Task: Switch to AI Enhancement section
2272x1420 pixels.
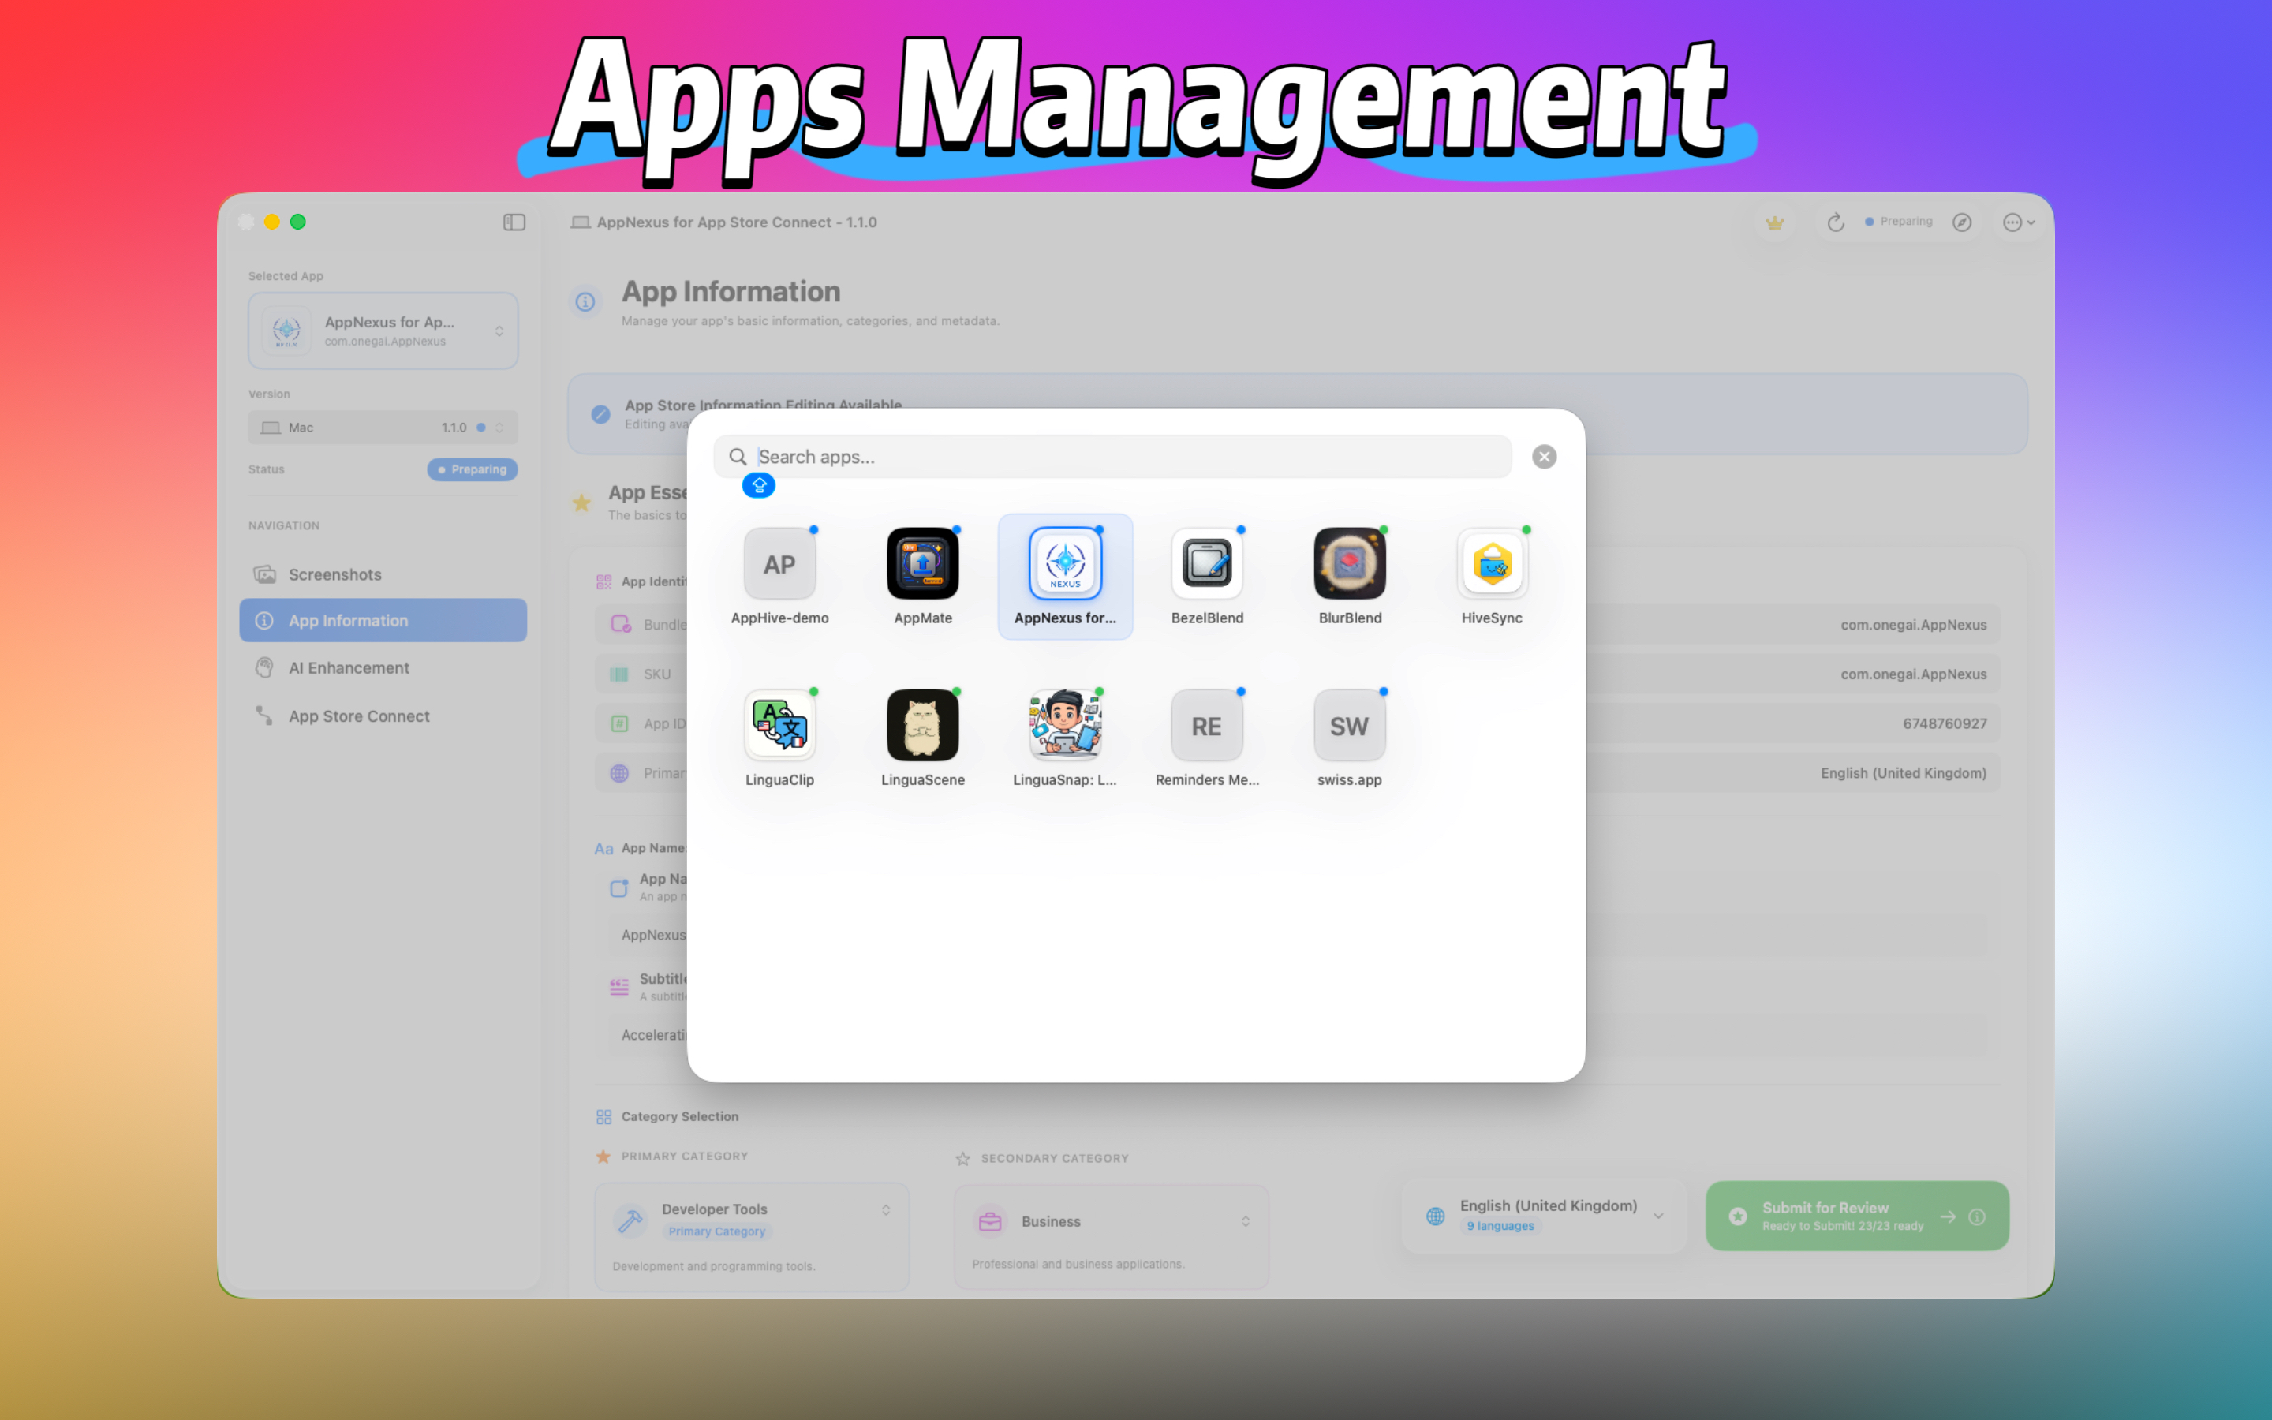Action: [x=349, y=667]
